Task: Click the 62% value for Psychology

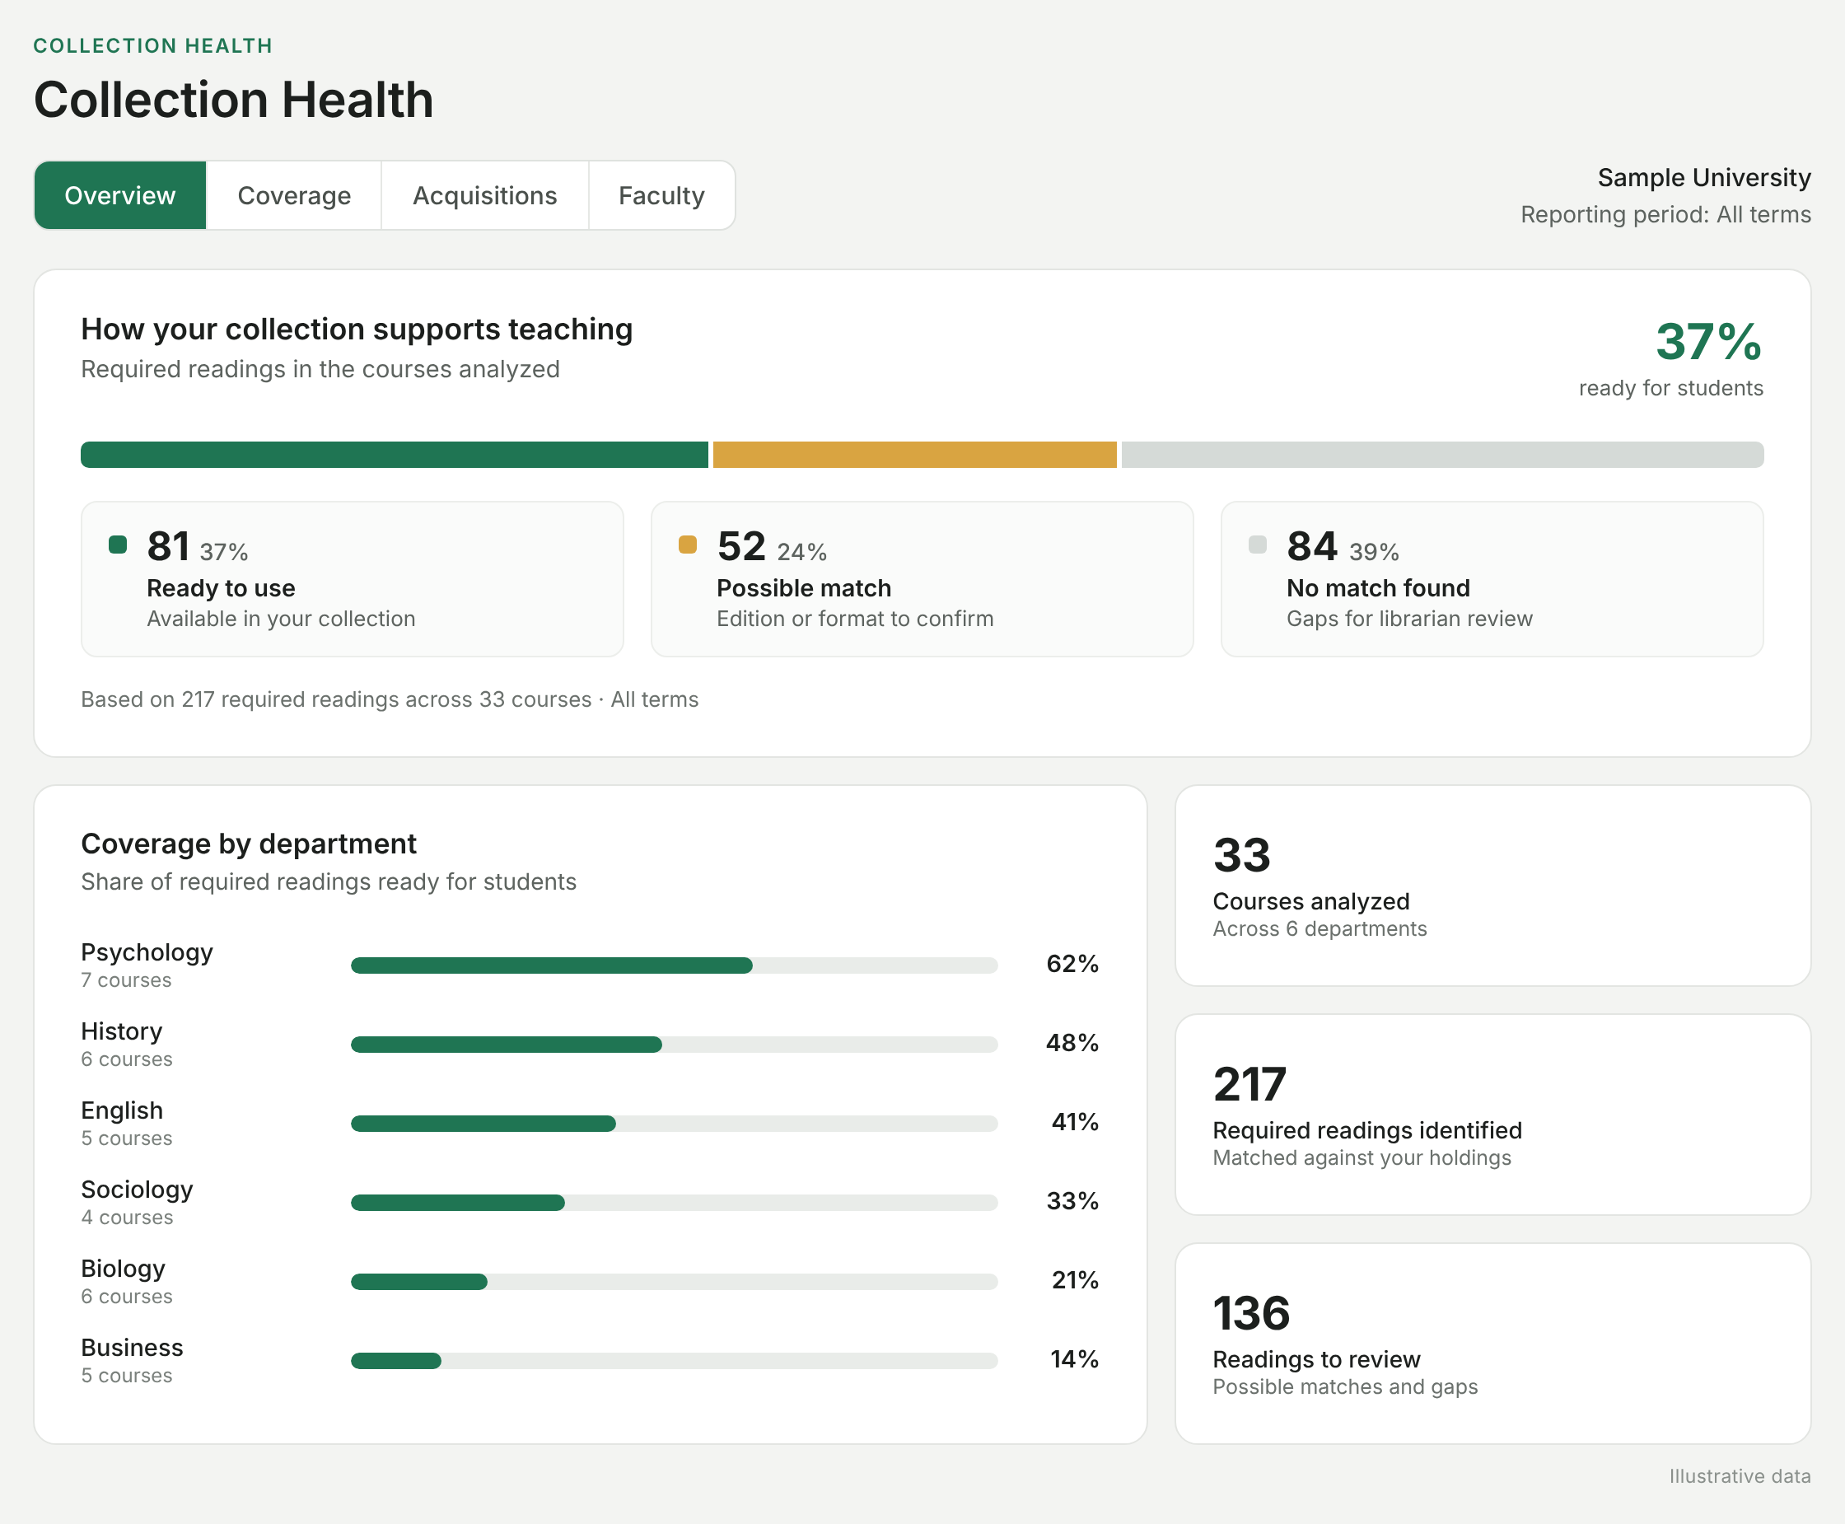Action: click(x=1072, y=964)
